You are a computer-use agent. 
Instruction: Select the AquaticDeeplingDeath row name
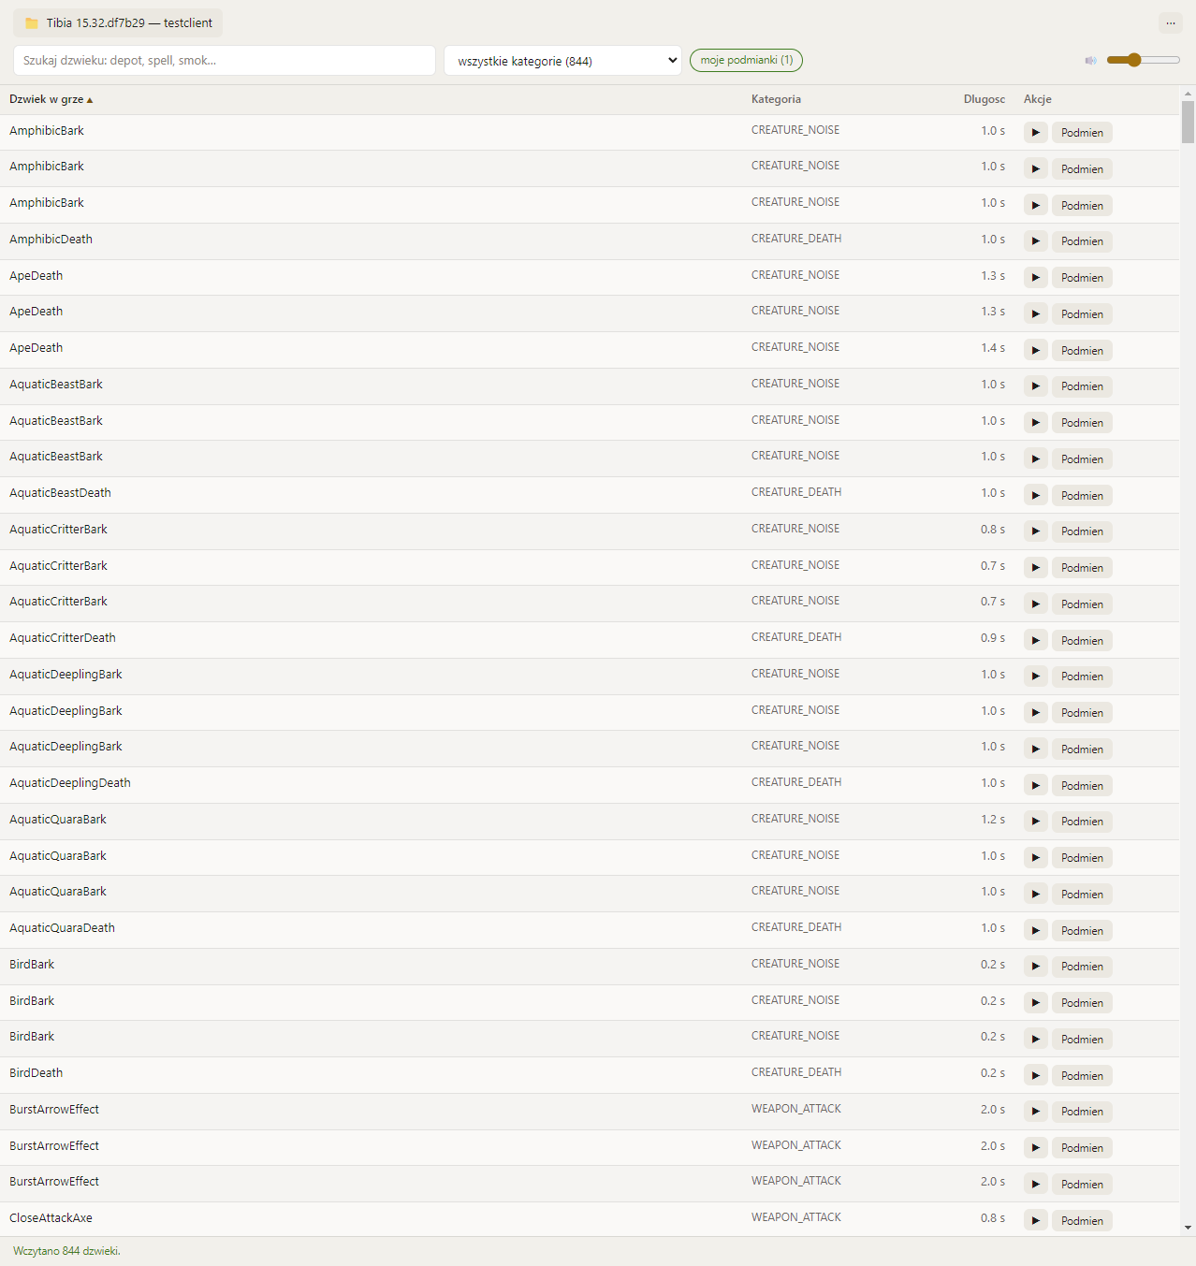pyautogui.click(x=70, y=783)
